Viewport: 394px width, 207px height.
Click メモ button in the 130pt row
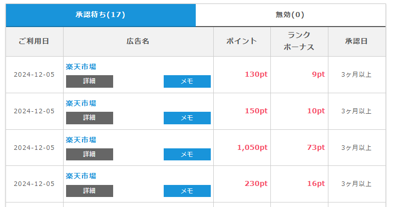pyautogui.click(x=187, y=81)
